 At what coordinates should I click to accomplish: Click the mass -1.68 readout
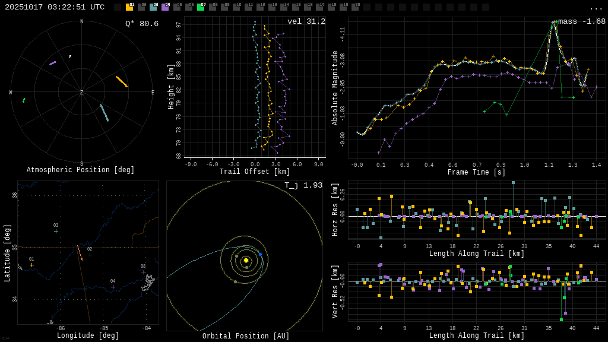click(x=581, y=21)
